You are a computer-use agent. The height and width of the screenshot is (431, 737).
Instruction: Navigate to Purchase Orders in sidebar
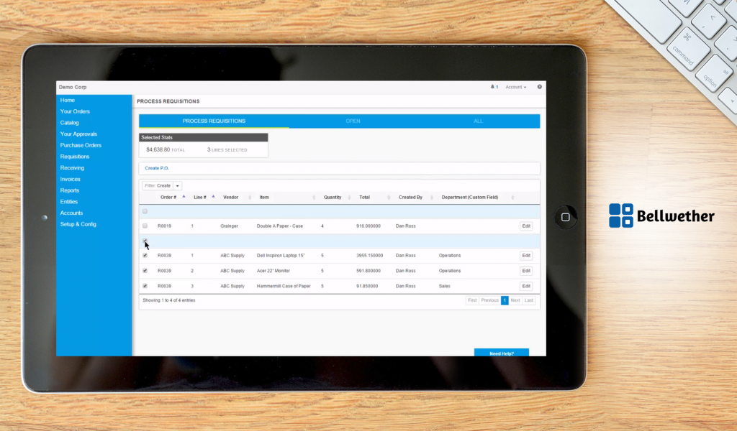coord(81,145)
